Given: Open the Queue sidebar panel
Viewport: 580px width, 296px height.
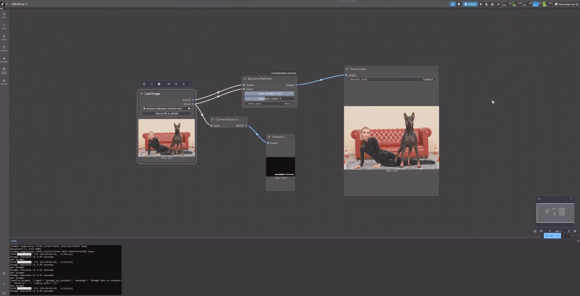Looking at the screenshot, I should (x=4, y=15).
